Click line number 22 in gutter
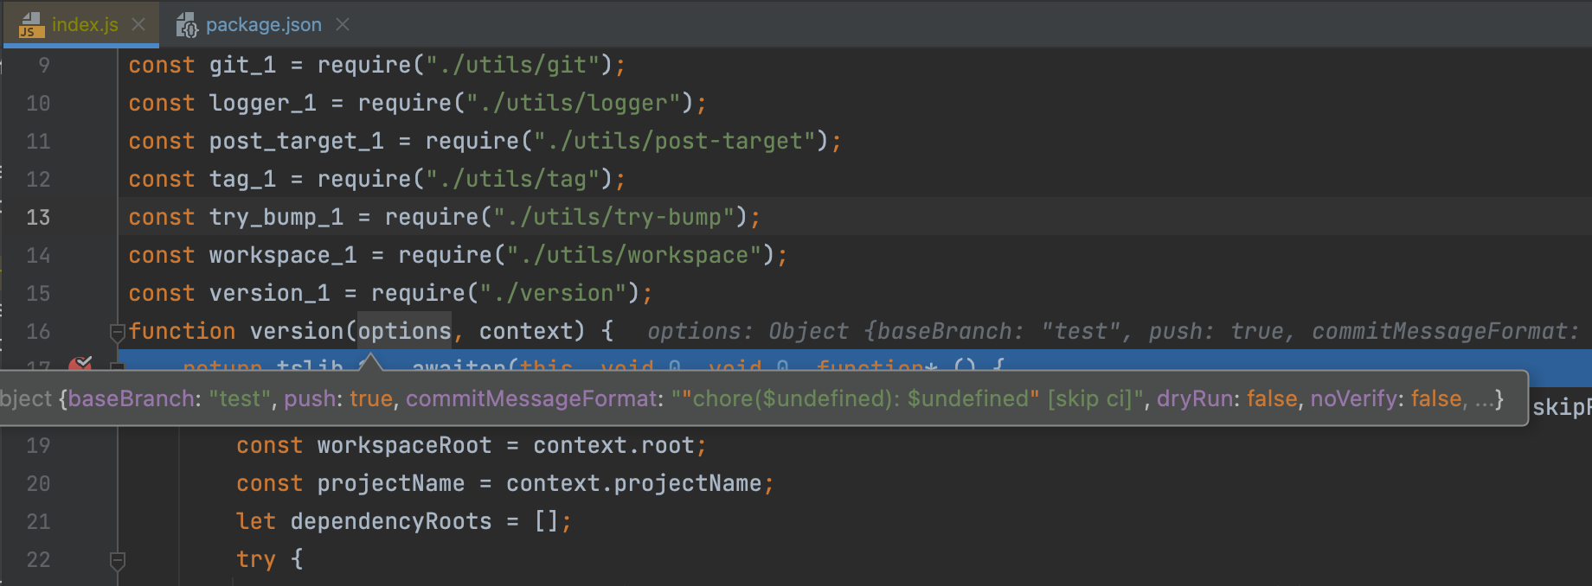This screenshot has width=1592, height=586. 38,559
